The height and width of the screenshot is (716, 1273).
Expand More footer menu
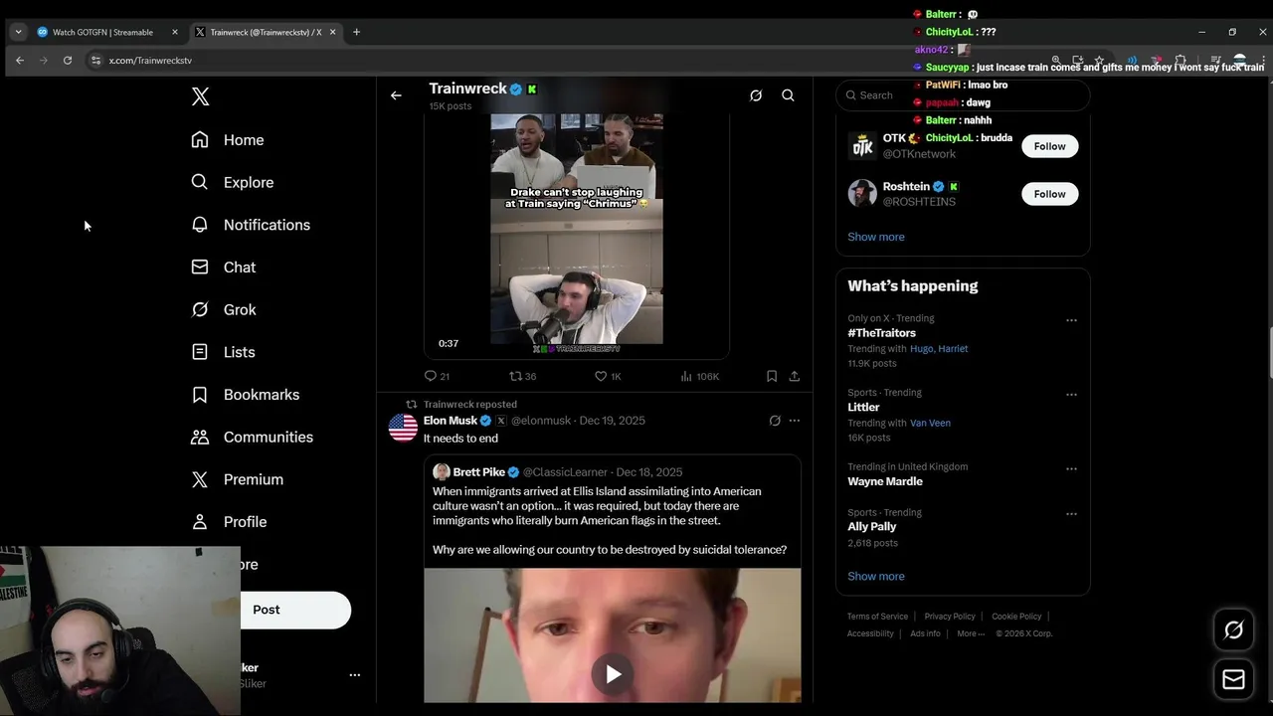[x=971, y=633]
